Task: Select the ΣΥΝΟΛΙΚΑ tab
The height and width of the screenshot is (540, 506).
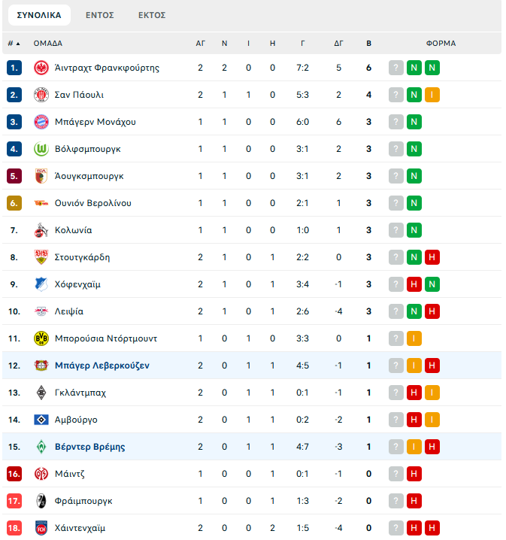Action: [x=39, y=15]
